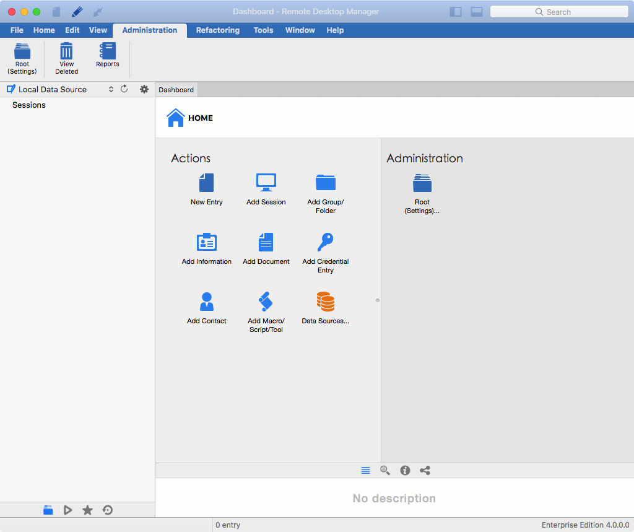Open the Refactoring ribbon tab
The height and width of the screenshot is (532, 634).
tap(218, 30)
